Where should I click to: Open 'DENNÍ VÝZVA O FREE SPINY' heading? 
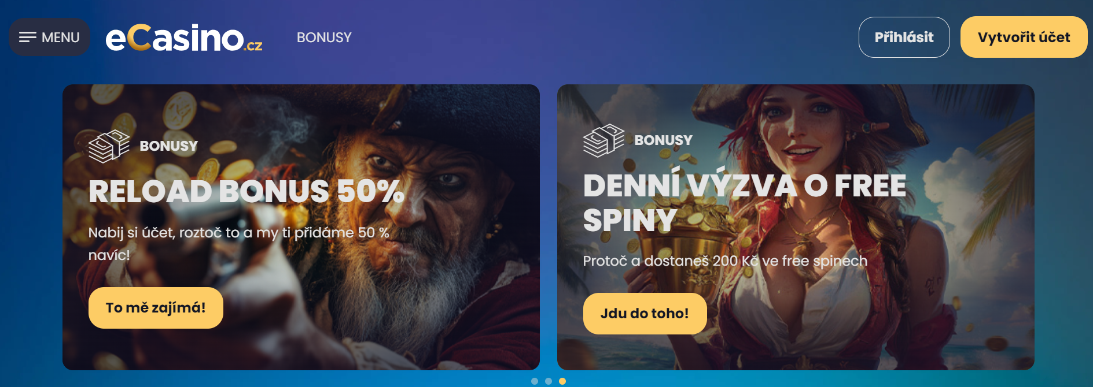745,203
